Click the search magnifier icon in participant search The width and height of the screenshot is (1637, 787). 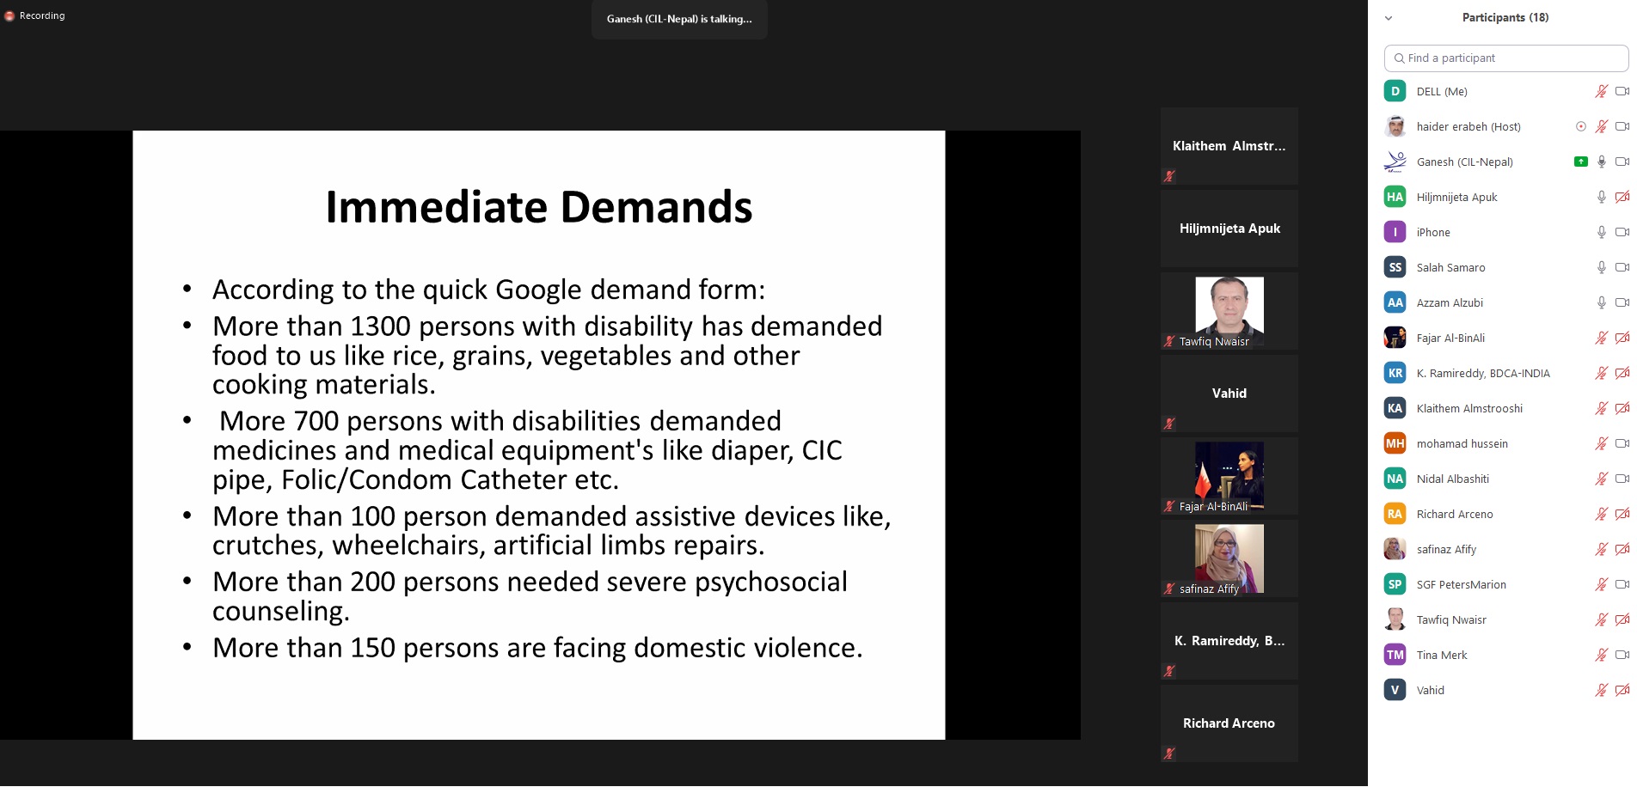(x=1399, y=58)
